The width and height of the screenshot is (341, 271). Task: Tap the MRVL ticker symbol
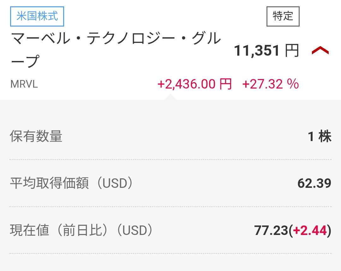pyautogui.click(x=24, y=84)
